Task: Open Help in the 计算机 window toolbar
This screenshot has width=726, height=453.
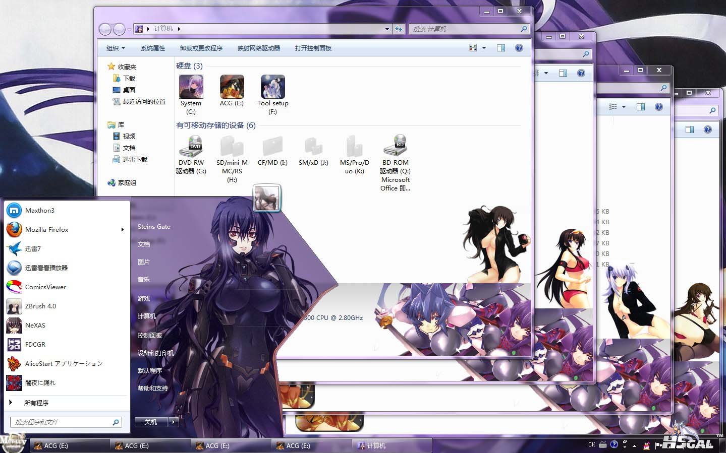Action: tap(519, 48)
